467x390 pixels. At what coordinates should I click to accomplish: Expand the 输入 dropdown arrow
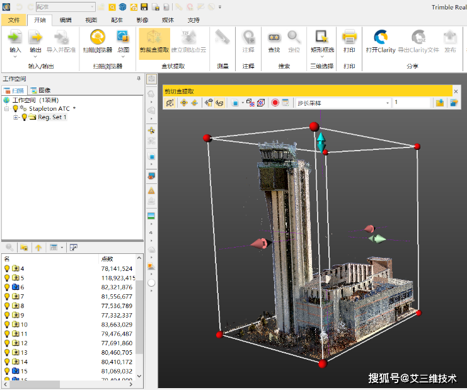tap(15, 57)
